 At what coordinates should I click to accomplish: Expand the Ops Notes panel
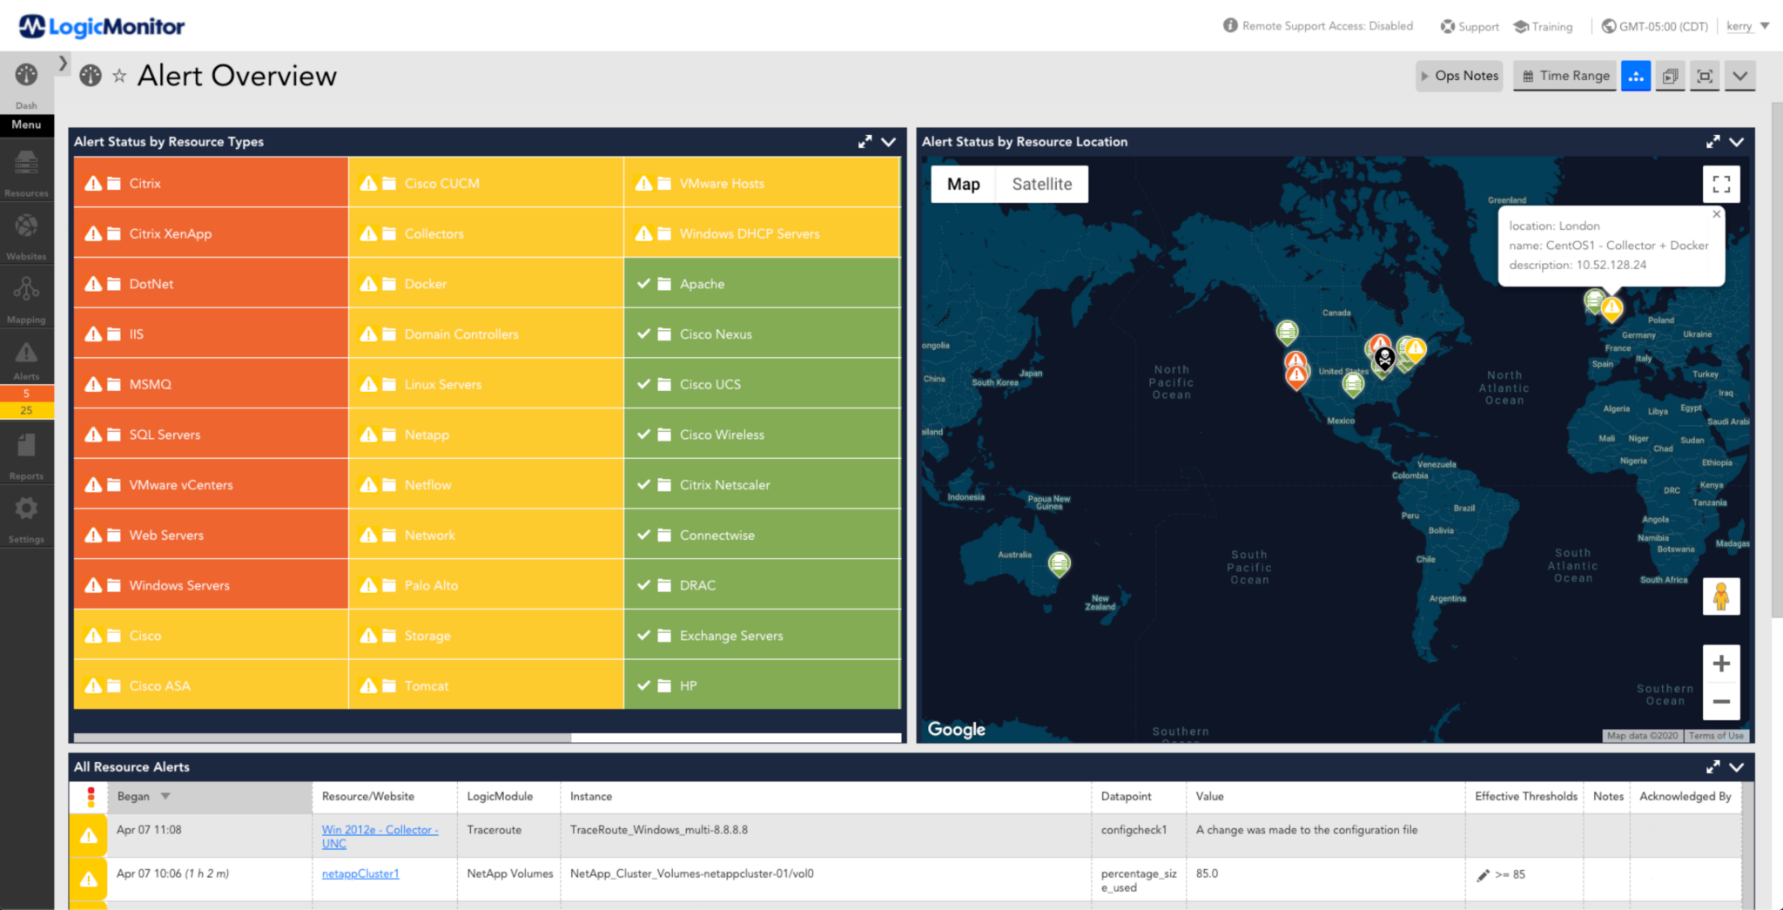[x=1459, y=76]
